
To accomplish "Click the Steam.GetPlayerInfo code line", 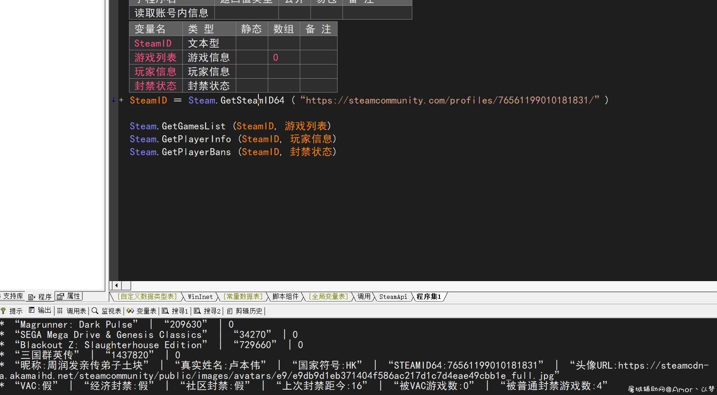I will pos(234,139).
